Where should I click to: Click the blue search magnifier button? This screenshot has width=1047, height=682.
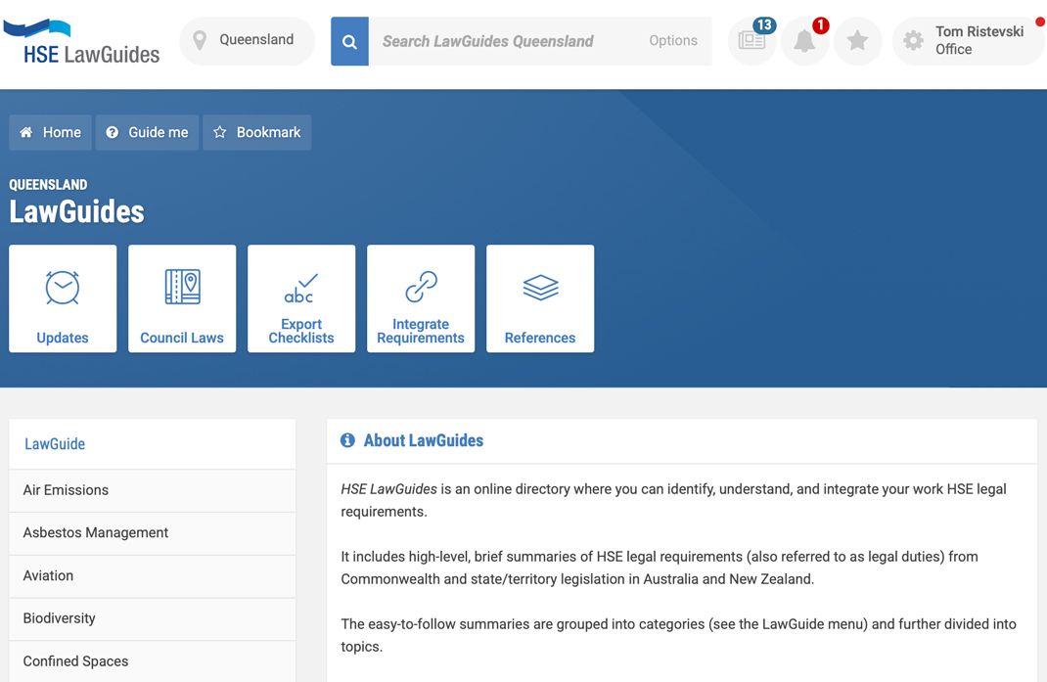349,41
